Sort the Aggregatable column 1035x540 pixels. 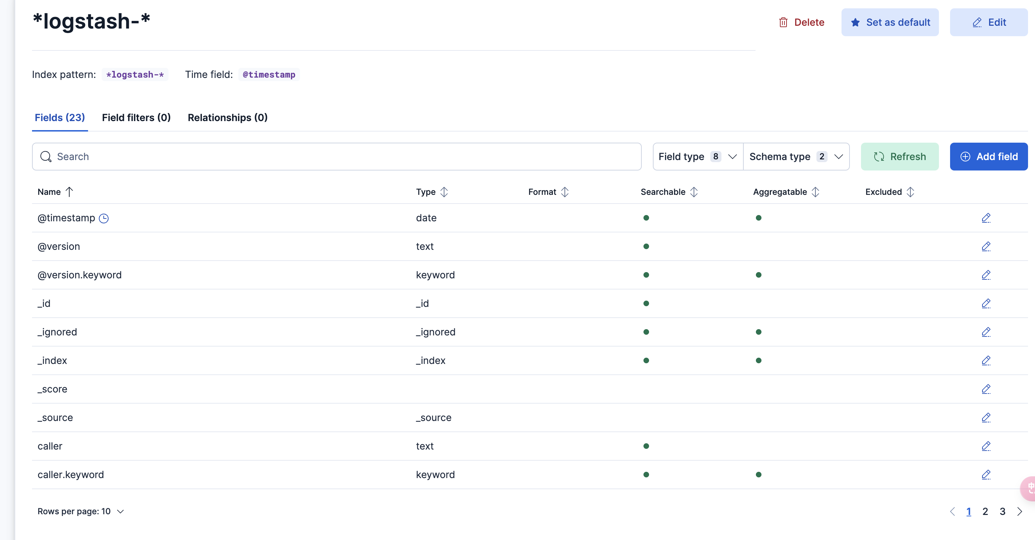(x=815, y=192)
